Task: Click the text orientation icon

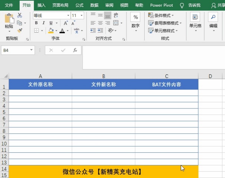Action: [x=110, y=30]
